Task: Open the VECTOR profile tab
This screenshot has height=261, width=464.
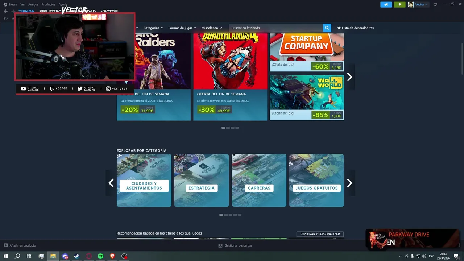Action: 109,11
